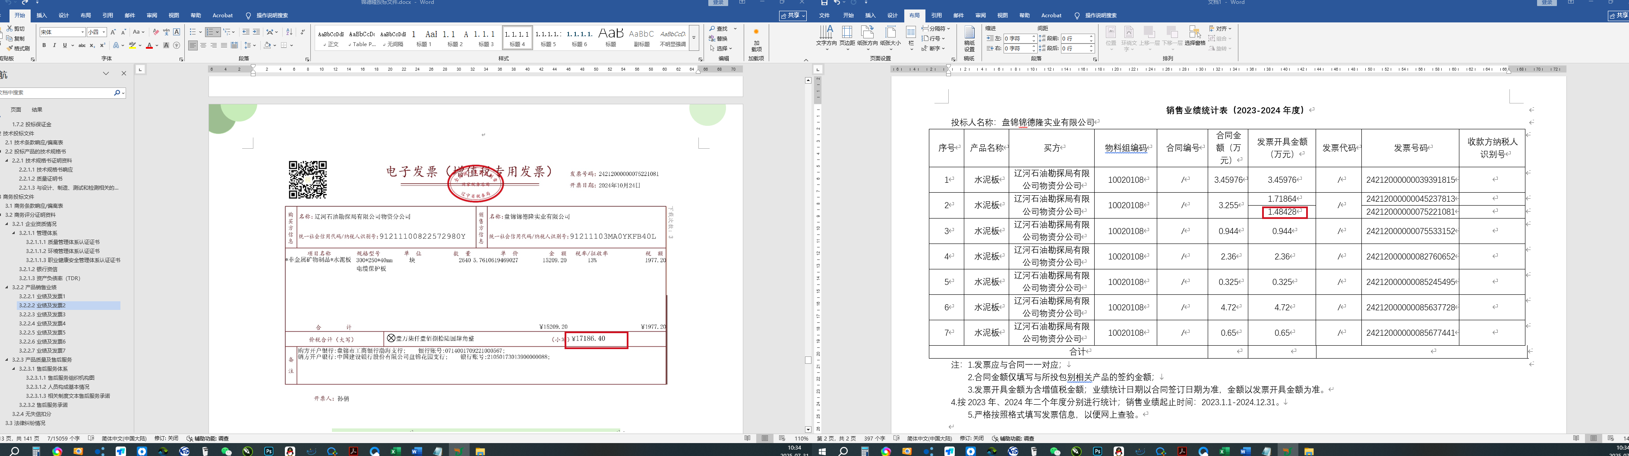Undo last action in right window
This screenshot has height=456, width=1629.
(x=837, y=3)
